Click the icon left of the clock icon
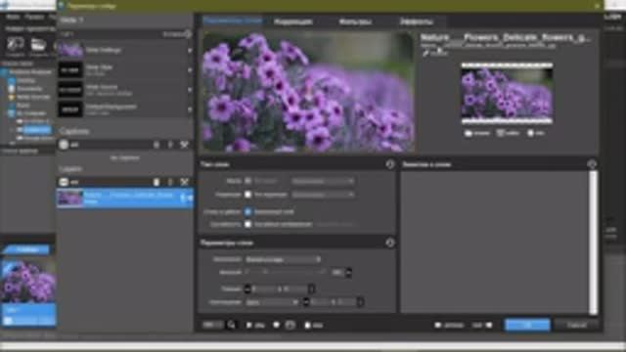Image resolution: width=626 pixels, height=352 pixels. (x=276, y=326)
